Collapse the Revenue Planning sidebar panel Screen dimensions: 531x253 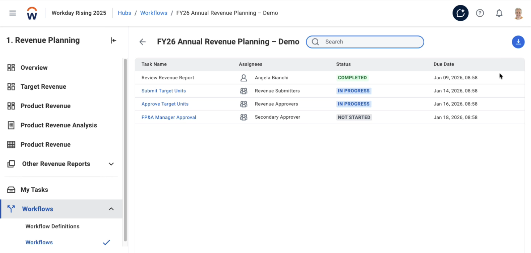pyautogui.click(x=113, y=41)
